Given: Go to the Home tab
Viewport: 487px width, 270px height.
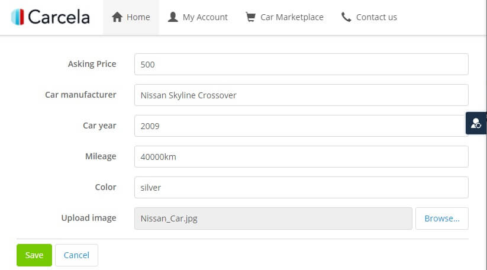Looking at the screenshot, I should click(131, 17).
